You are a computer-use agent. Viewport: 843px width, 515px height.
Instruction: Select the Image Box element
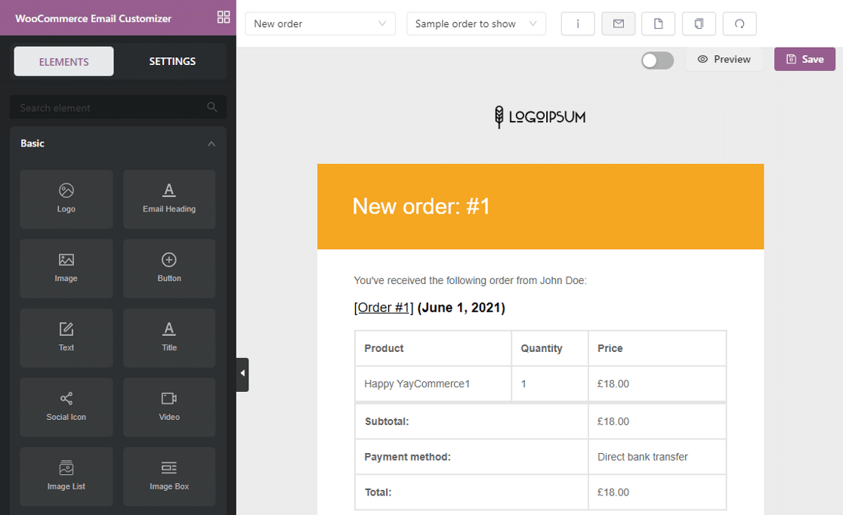coord(168,476)
